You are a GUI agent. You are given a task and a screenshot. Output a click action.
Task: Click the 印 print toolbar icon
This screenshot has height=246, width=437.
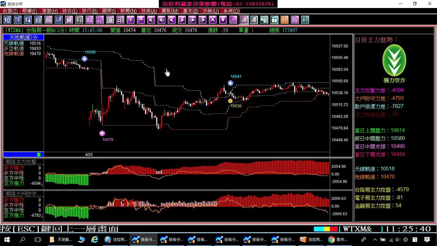[120, 20]
